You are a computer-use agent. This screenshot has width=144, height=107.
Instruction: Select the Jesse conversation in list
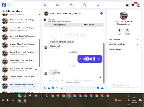coord(19,86)
